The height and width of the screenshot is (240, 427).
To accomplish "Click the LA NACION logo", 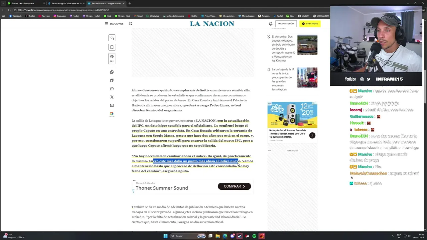I will pyautogui.click(x=212, y=24).
